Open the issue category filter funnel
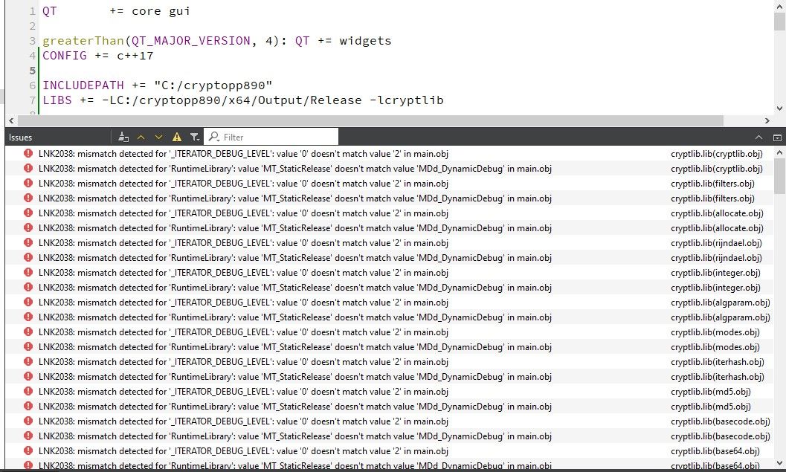 (x=195, y=137)
